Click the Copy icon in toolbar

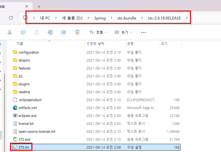pos(23,32)
